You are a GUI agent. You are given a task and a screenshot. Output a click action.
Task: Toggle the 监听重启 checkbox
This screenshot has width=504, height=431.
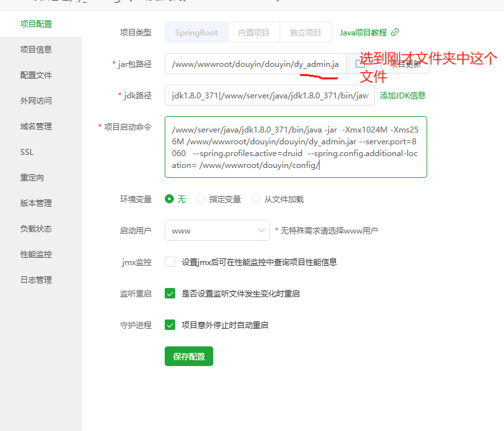click(x=170, y=293)
